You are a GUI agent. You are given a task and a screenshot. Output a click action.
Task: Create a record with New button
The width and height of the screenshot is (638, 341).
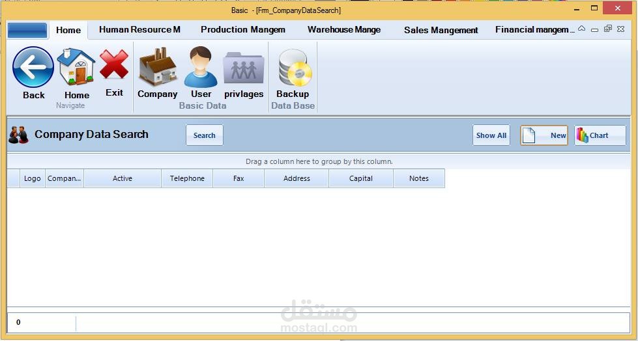click(544, 135)
